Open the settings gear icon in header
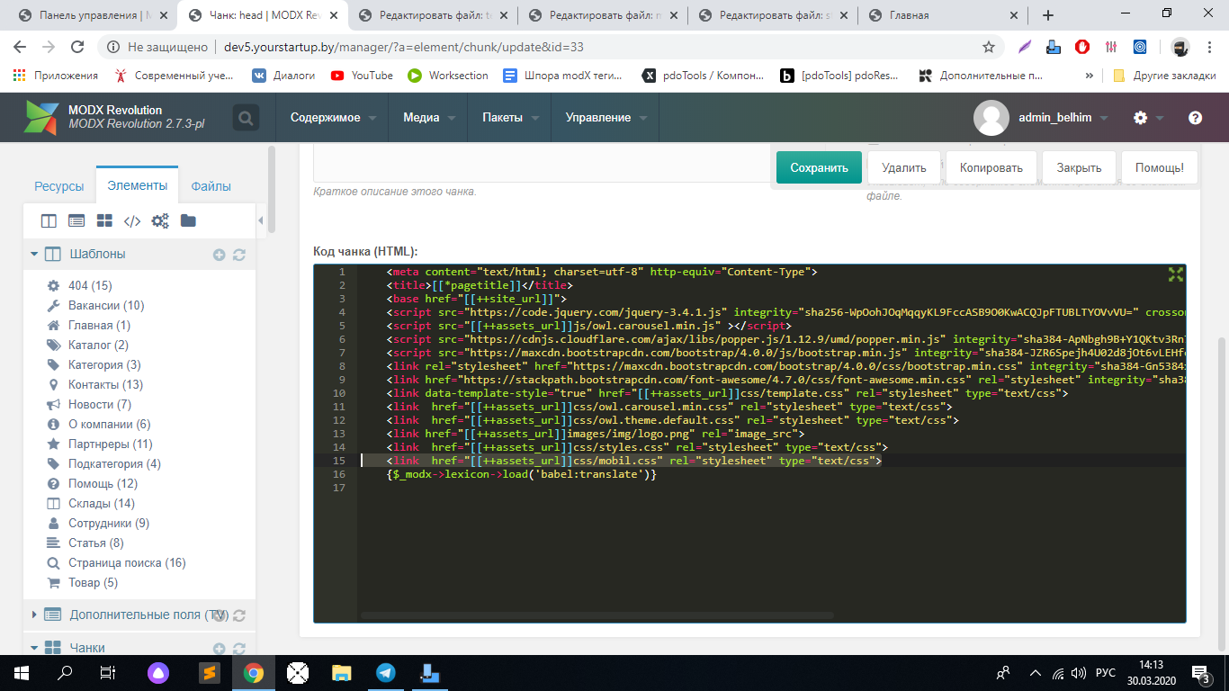The height and width of the screenshot is (691, 1229). tap(1140, 118)
